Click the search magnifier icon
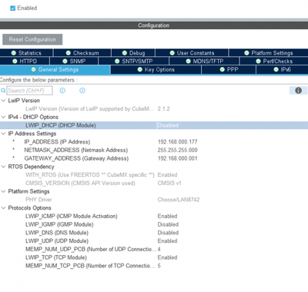The width and height of the screenshot is (308, 292). [x=3, y=91]
